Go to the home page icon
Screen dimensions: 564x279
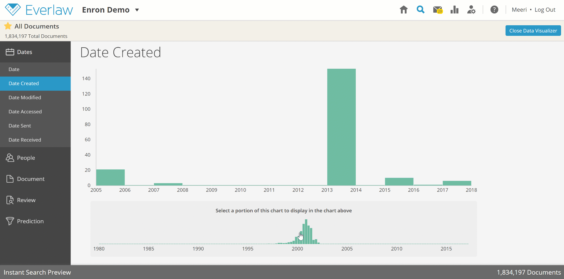pos(404,10)
